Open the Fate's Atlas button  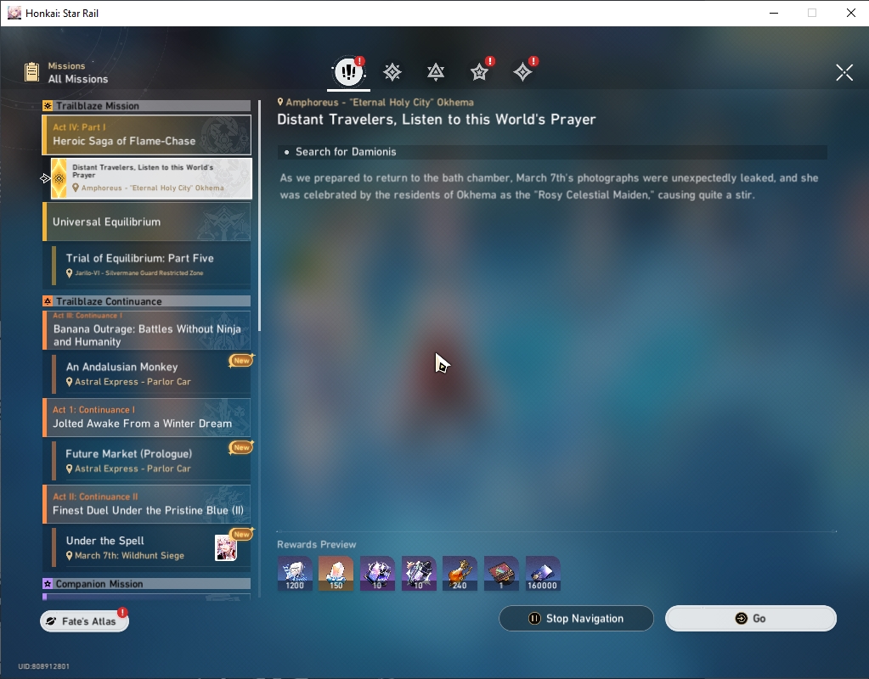[84, 620]
